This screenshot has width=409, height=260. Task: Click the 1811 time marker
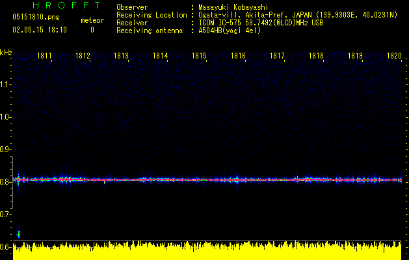44,55
